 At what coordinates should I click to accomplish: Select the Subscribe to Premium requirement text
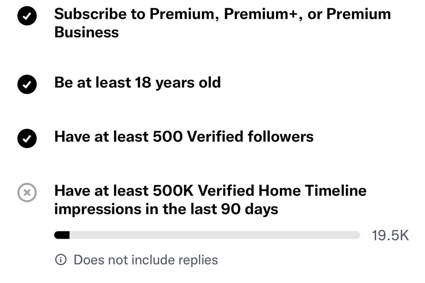pyautogui.click(x=222, y=23)
